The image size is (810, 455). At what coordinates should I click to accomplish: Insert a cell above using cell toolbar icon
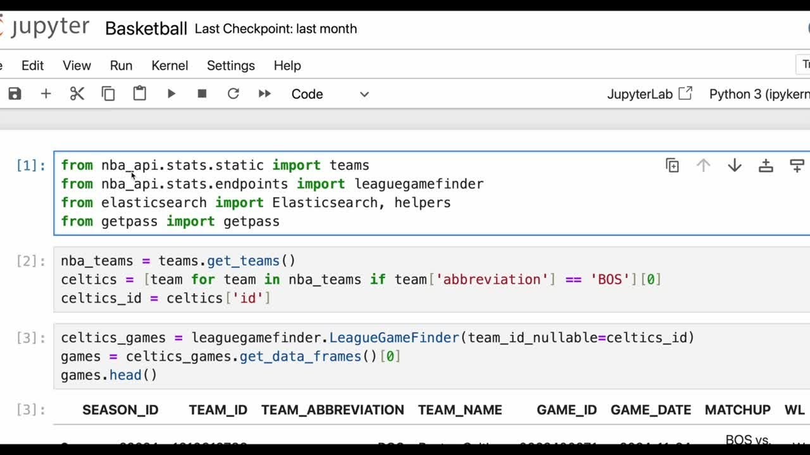pos(766,166)
